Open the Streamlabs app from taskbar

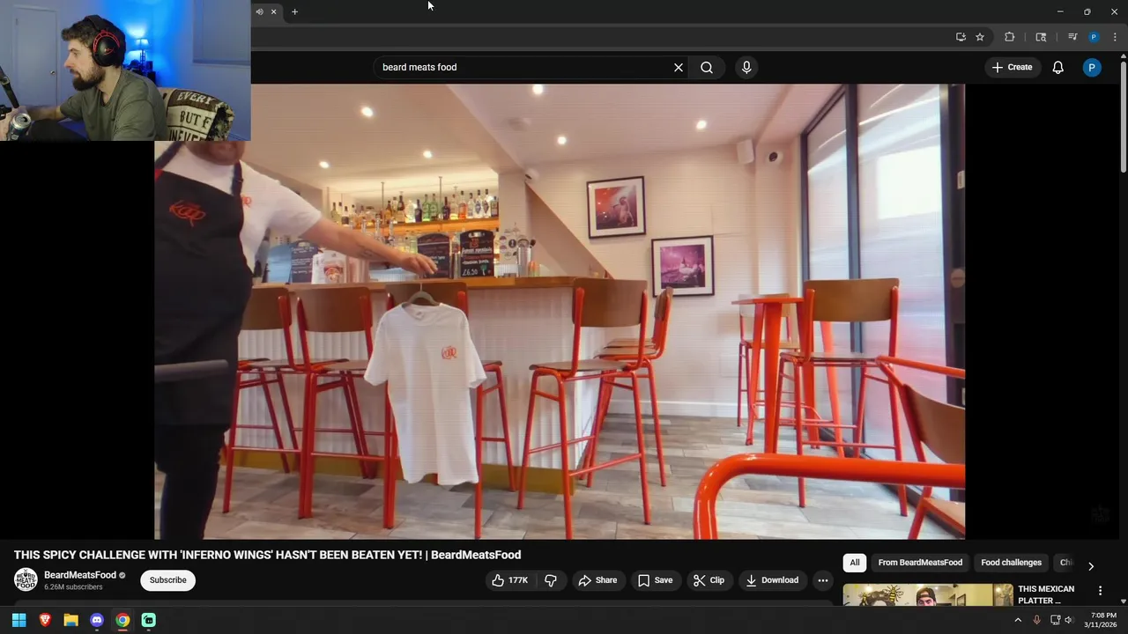tap(149, 620)
